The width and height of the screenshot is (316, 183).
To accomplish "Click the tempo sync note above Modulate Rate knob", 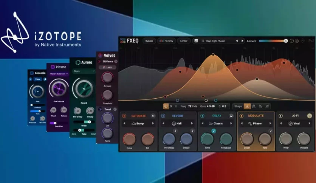I will click(271, 131).
